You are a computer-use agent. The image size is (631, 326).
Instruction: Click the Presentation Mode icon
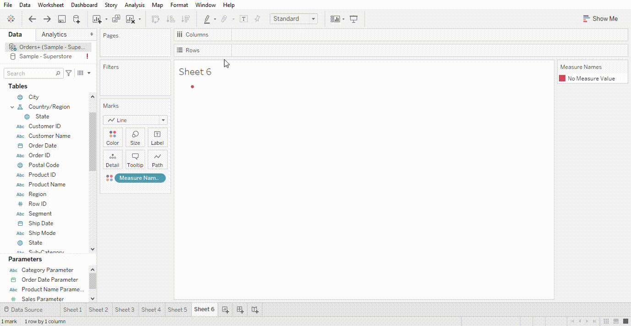click(x=354, y=19)
